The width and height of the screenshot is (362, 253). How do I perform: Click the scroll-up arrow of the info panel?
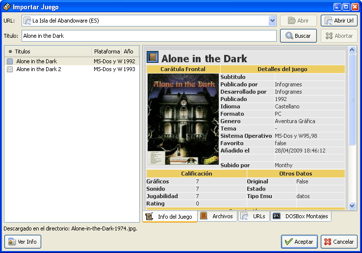pos(352,50)
